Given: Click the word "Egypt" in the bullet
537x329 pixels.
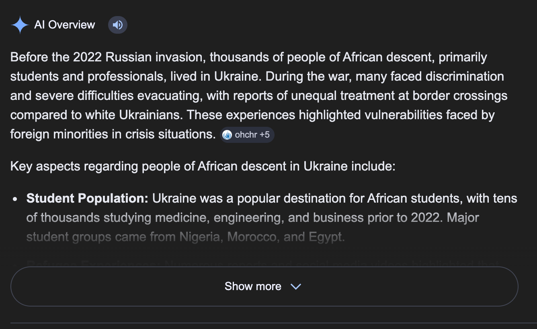Looking at the screenshot, I should coord(326,237).
